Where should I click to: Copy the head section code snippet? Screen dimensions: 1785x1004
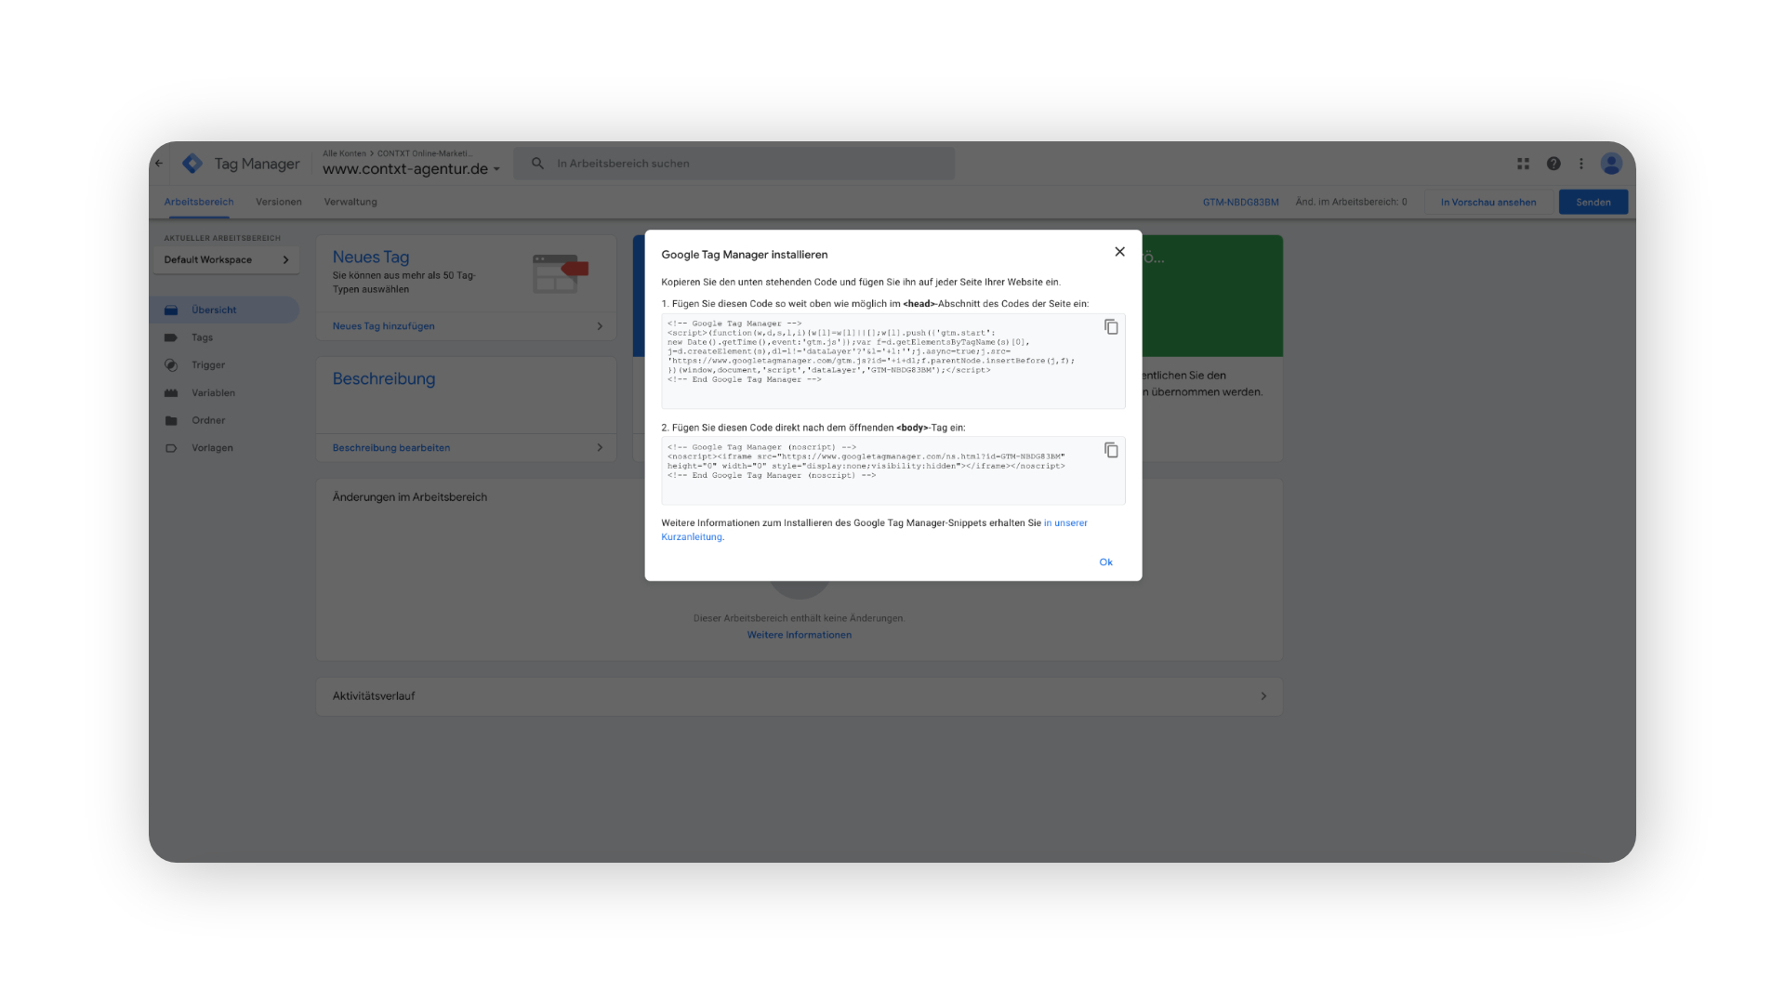[x=1111, y=327]
